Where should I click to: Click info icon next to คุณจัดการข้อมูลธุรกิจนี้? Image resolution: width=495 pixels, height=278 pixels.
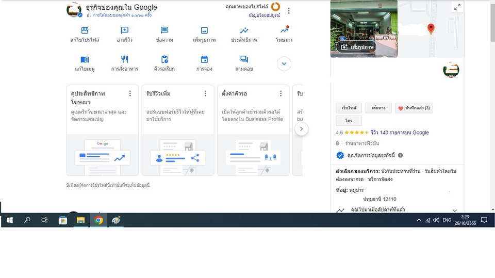[400, 155]
